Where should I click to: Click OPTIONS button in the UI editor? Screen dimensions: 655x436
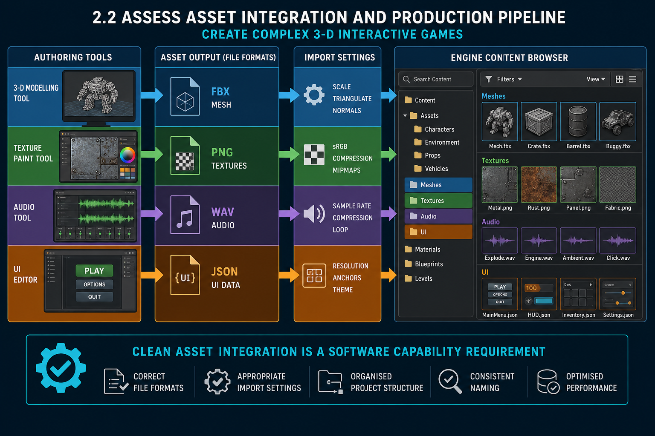94,284
